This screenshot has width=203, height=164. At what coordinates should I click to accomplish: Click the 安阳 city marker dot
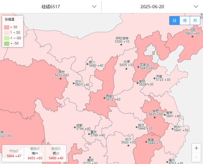(137, 83)
